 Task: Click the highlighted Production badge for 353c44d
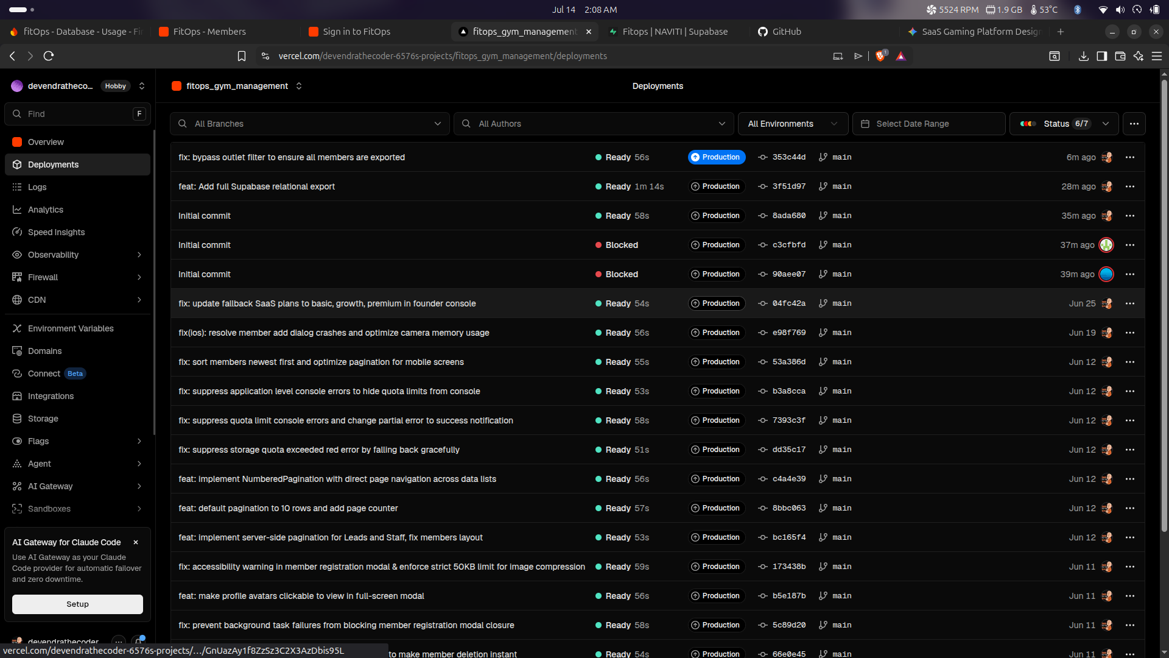coord(717,157)
